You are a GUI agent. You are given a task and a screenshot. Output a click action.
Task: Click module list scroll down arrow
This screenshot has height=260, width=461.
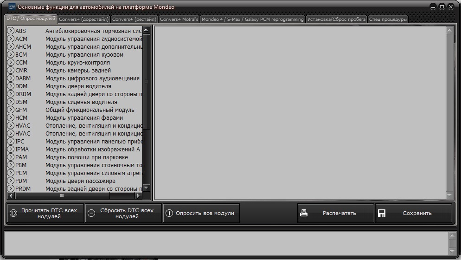pyautogui.click(x=146, y=188)
